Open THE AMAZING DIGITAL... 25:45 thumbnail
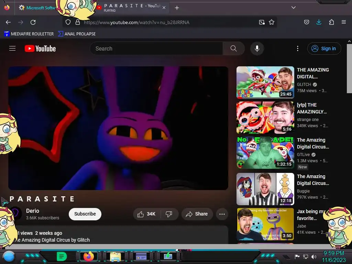The width and height of the screenshot is (352, 264). pyautogui.click(x=265, y=82)
